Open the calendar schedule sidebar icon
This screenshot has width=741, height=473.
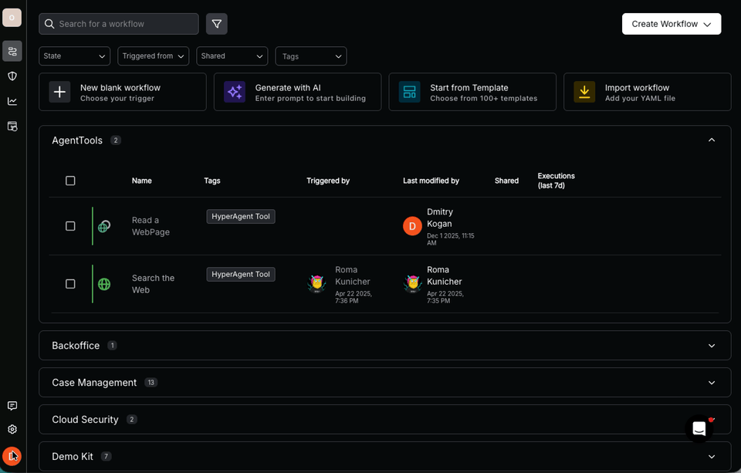point(12,127)
